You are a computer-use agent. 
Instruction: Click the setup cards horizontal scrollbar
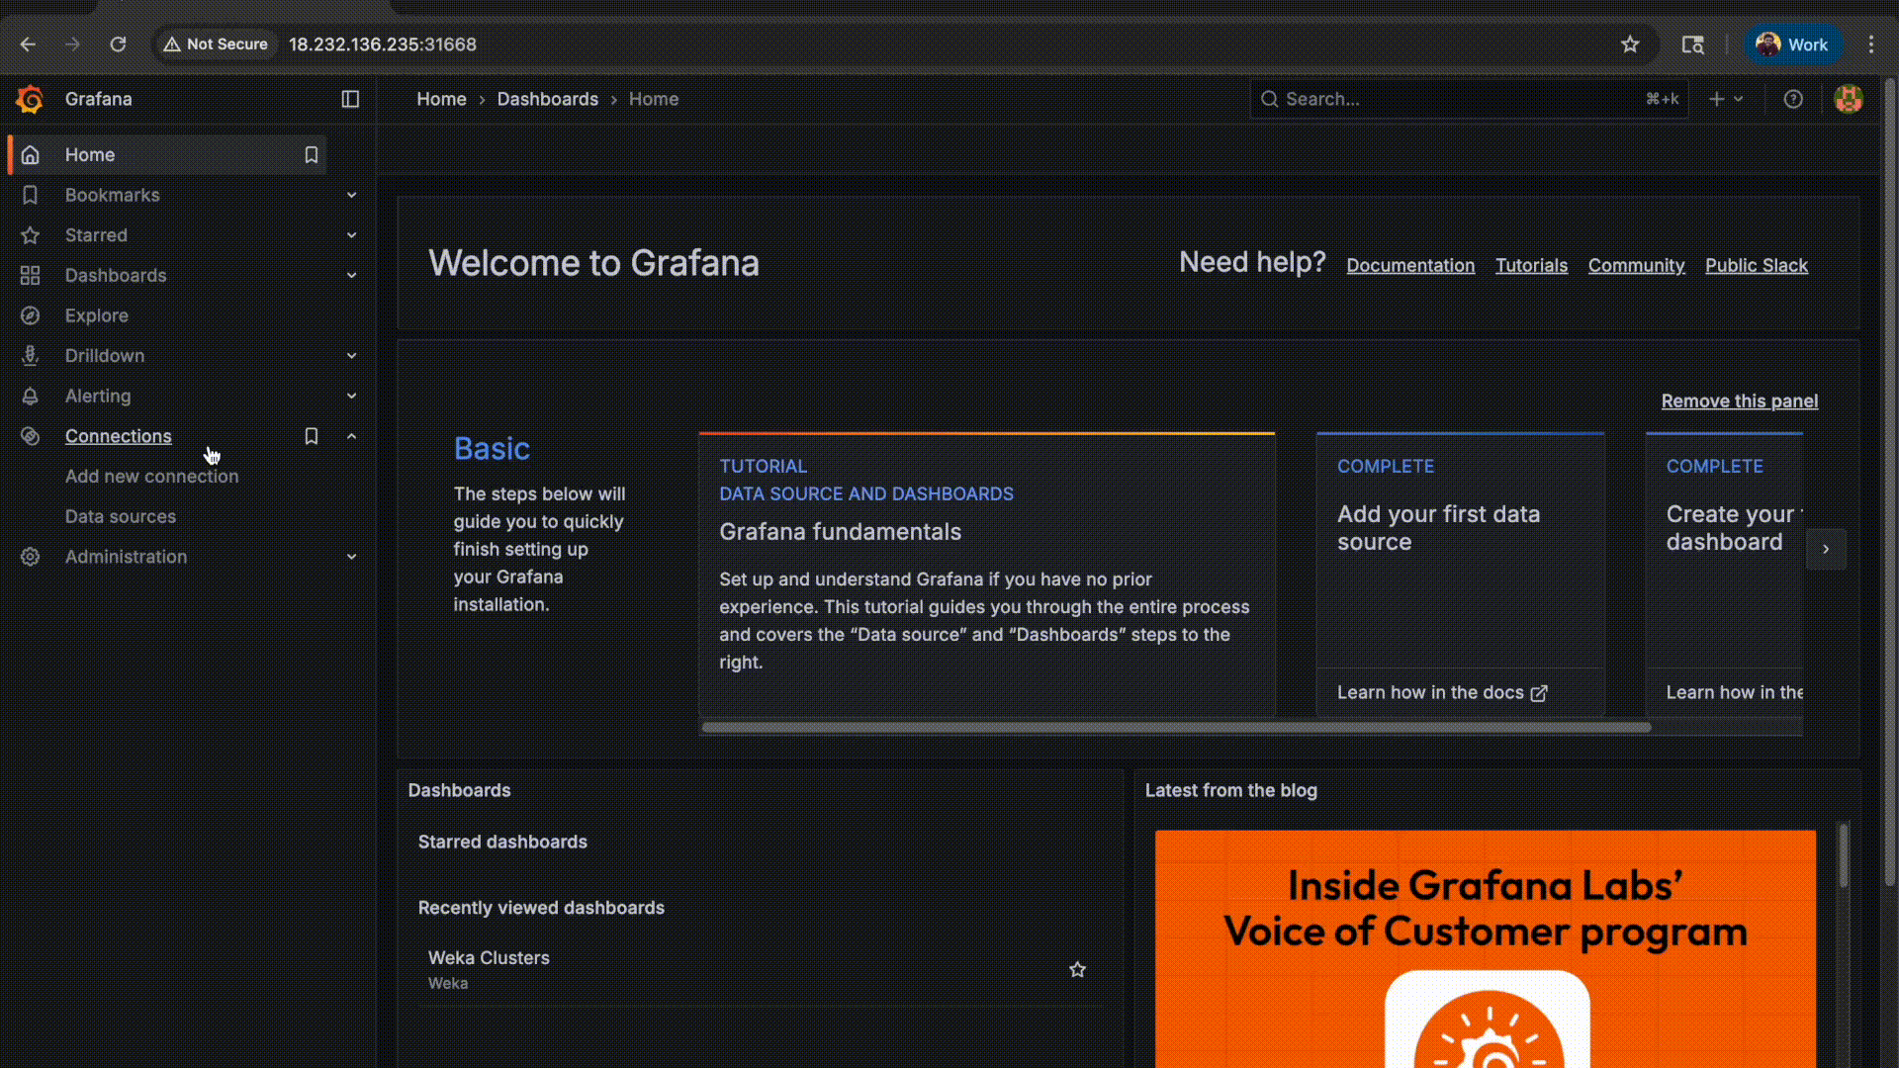1175,728
